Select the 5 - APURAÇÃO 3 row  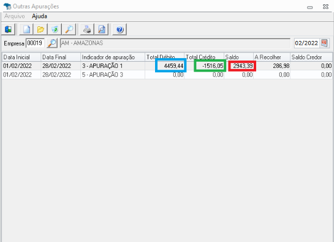pos(167,75)
